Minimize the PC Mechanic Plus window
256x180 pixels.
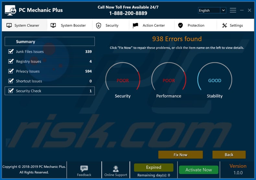click(x=242, y=10)
